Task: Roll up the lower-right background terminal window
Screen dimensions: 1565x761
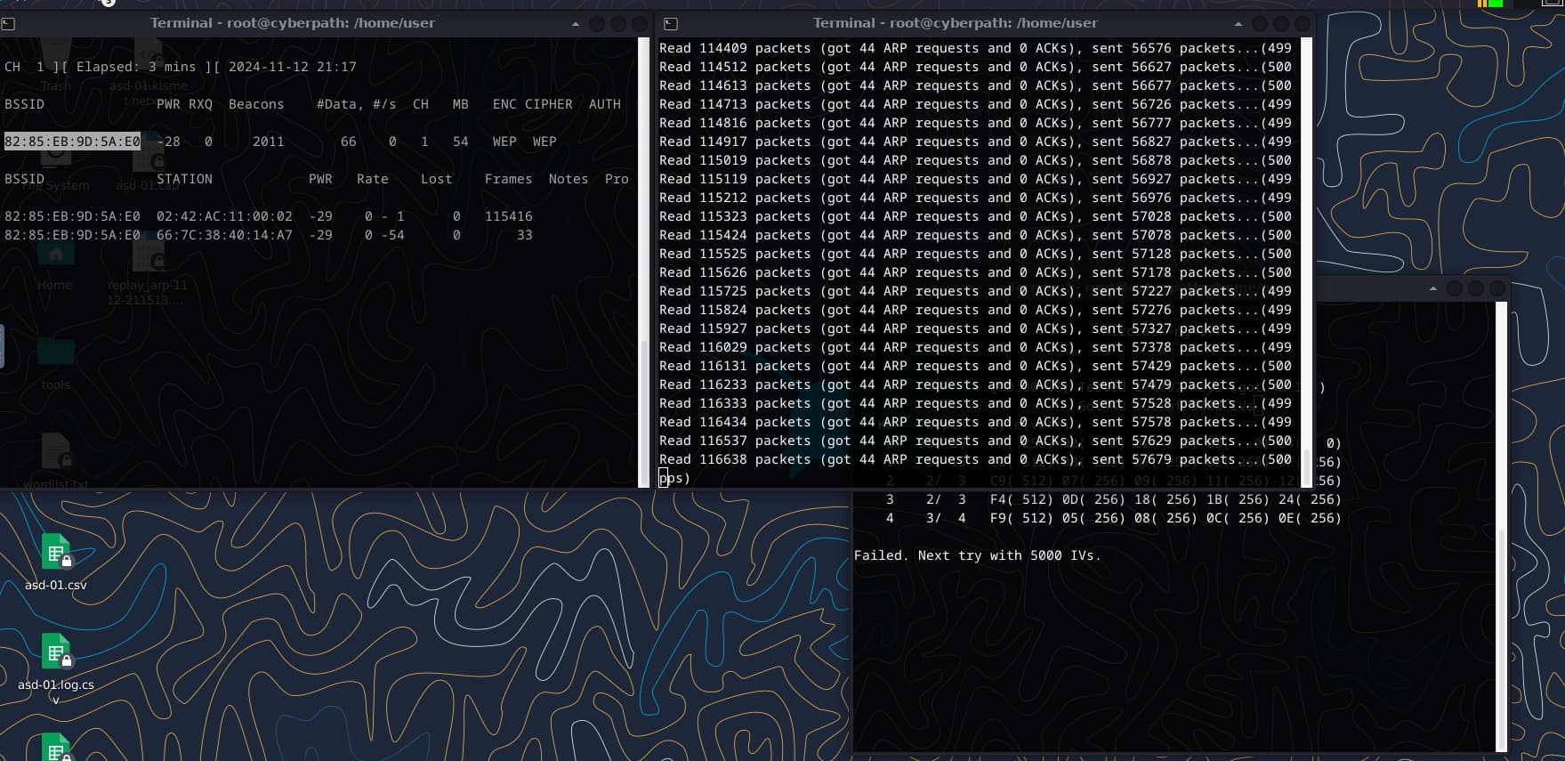Action: 1432,288
